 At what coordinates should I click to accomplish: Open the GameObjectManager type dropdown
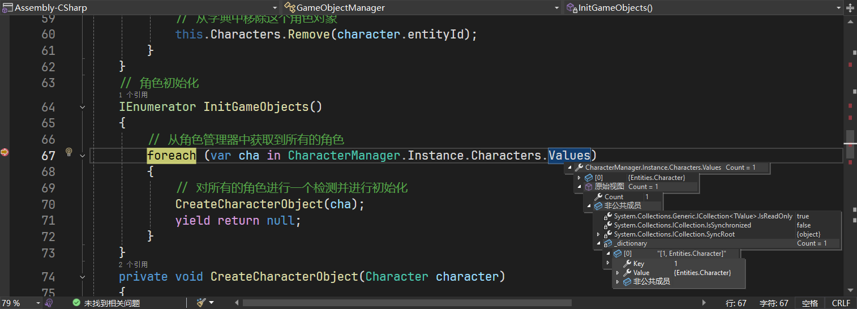[x=558, y=7]
